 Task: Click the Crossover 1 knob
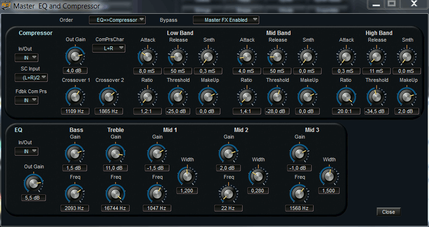click(75, 96)
